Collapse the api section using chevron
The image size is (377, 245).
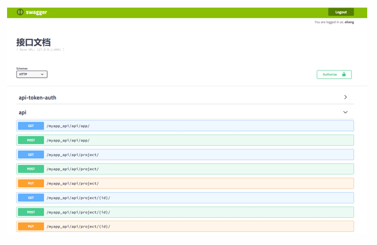click(345, 112)
